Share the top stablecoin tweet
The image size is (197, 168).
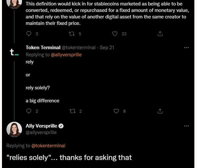click(160, 34)
